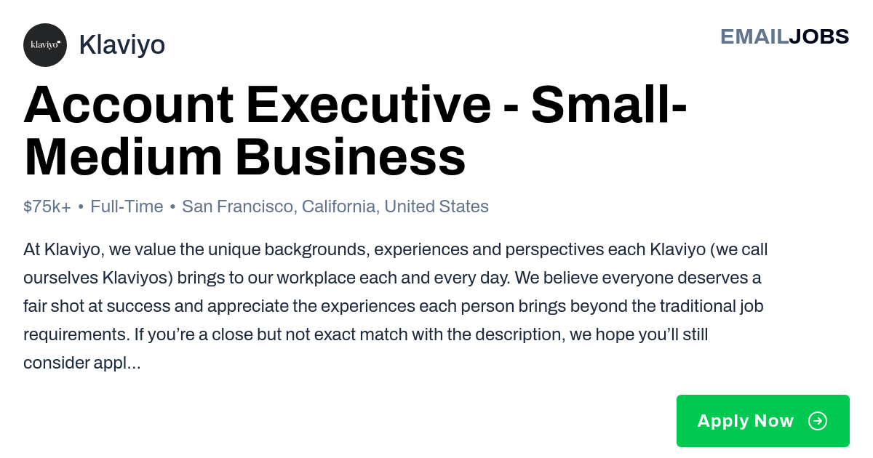The height and width of the screenshot is (458, 873).
Task: Open the Klaviyo company name link
Action: 121,45
